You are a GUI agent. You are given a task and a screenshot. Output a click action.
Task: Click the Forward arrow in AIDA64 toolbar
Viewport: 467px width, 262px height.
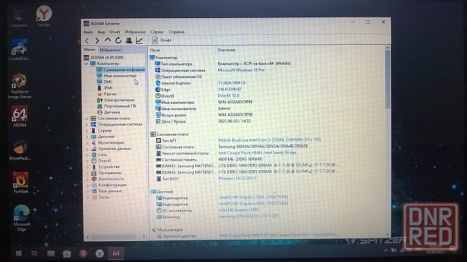[97, 40]
